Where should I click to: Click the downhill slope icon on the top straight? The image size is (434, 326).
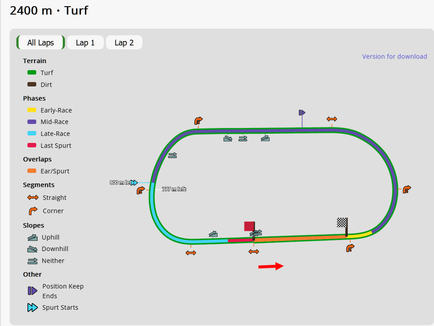click(x=228, y=139)
